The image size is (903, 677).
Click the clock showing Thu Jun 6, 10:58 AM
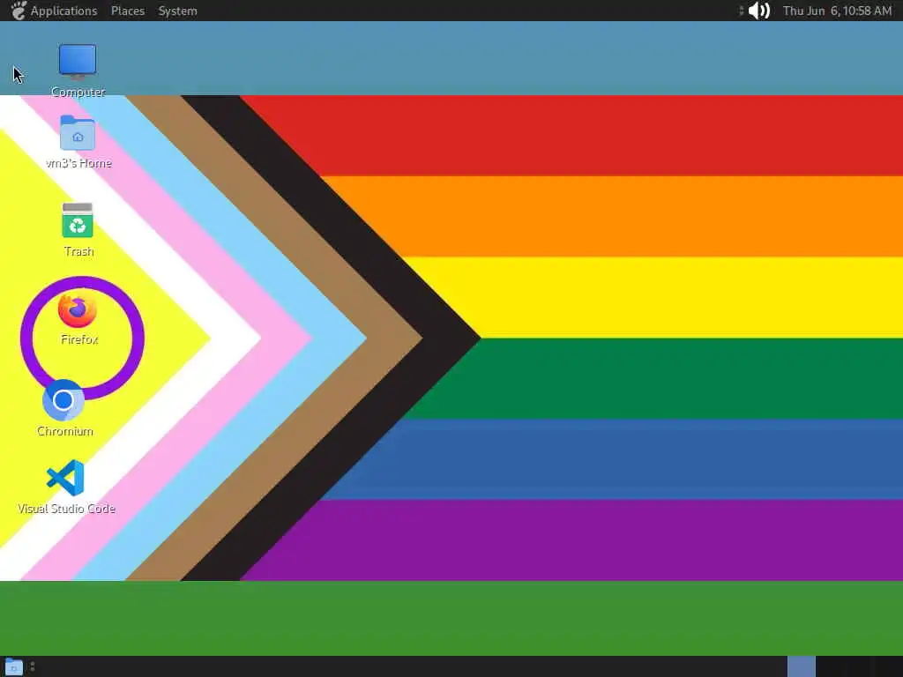pos(837,11)
